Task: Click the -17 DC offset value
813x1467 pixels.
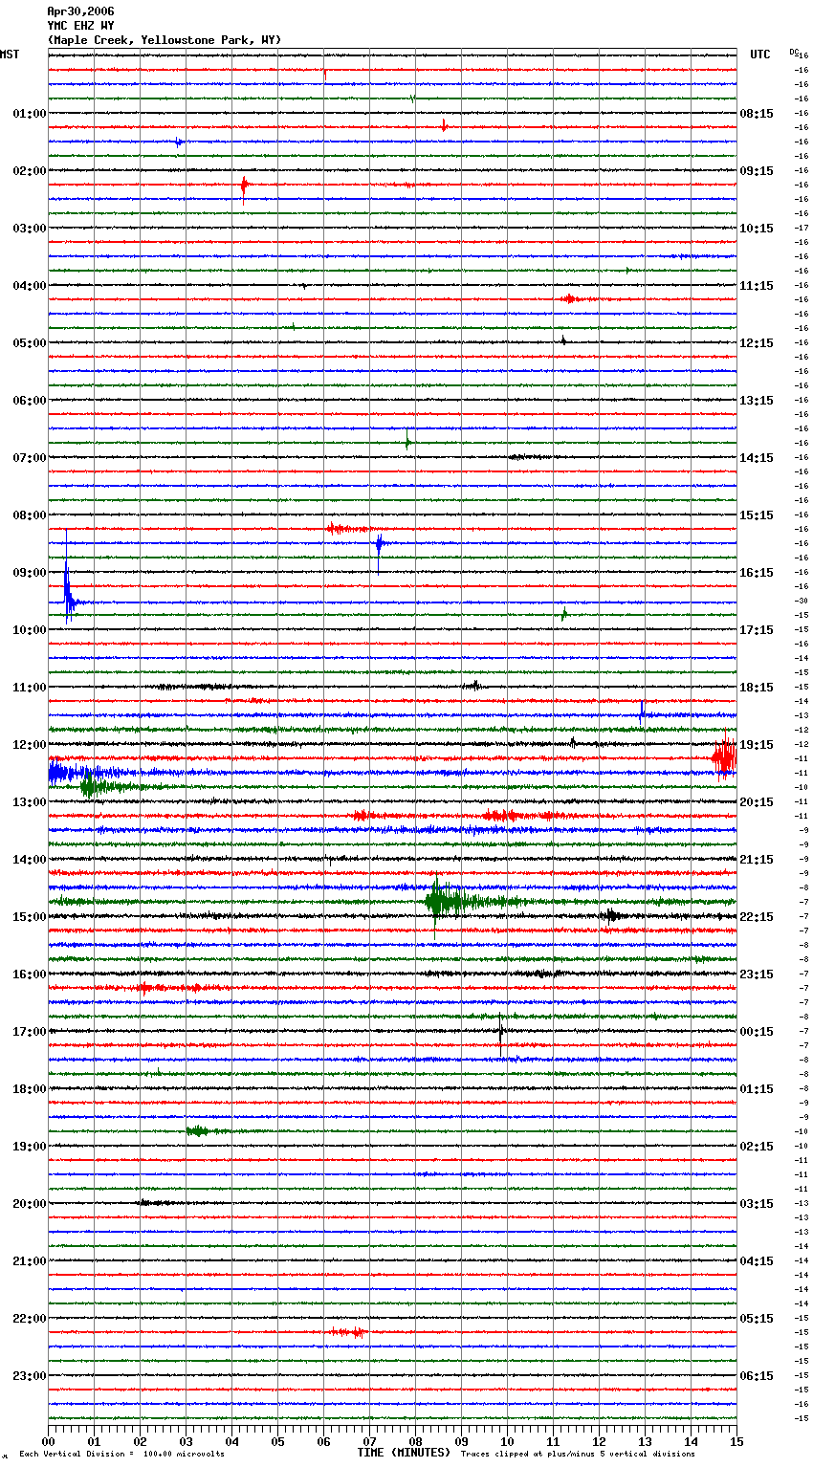Action: coord(802,228)
